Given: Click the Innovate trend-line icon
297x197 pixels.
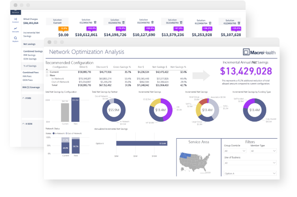Looking at the screenshot, I should 15,29.
